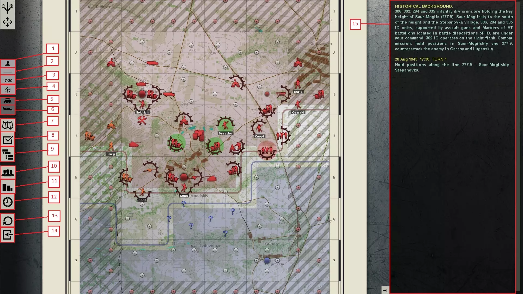
Task: Select the Heidrich unit marker
Action: coord(142,105)
